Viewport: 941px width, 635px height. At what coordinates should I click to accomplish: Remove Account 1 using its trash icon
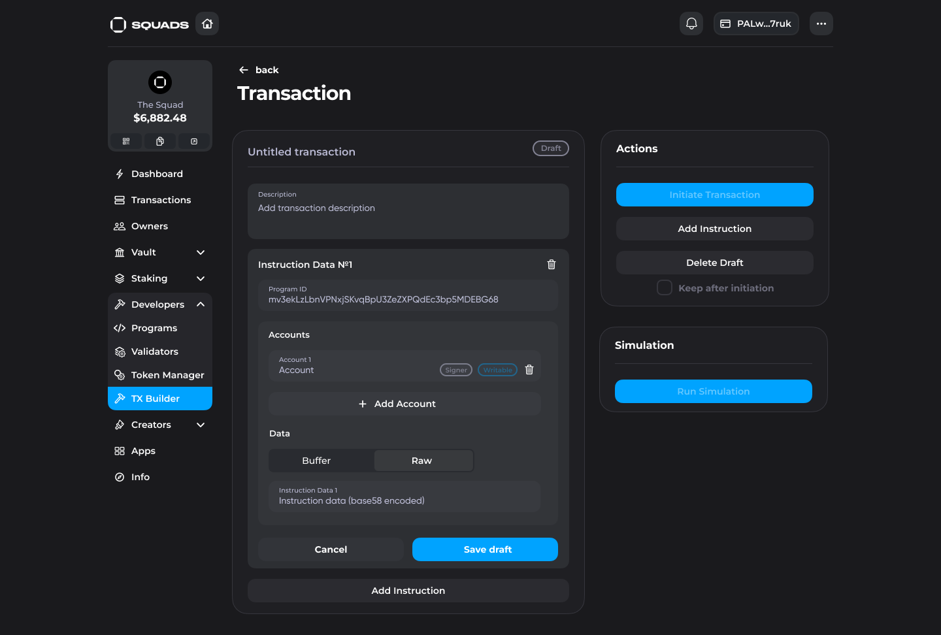pyautogui.click(x=529, y=370)
